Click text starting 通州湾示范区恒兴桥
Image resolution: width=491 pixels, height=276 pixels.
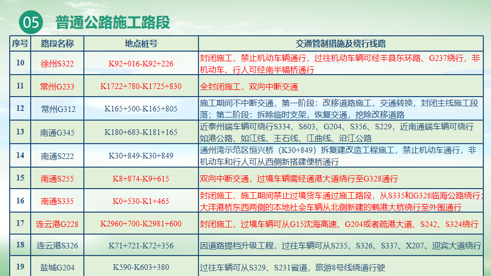(338, 156)
